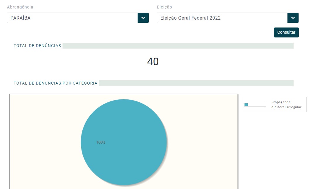This screenshot has width=319, height=189.
Task: Click the 100% label on the pie
Action: 100,142
